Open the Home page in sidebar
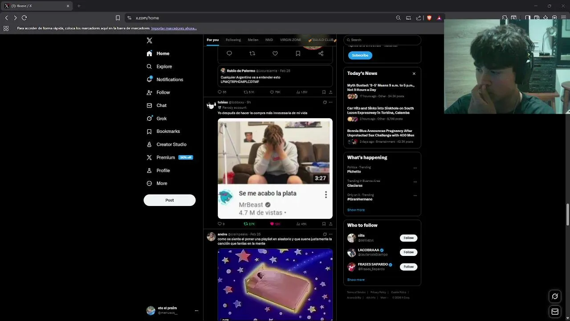Image resolution: width=570 pixels, height=321 pixels. tap(158, 53)
